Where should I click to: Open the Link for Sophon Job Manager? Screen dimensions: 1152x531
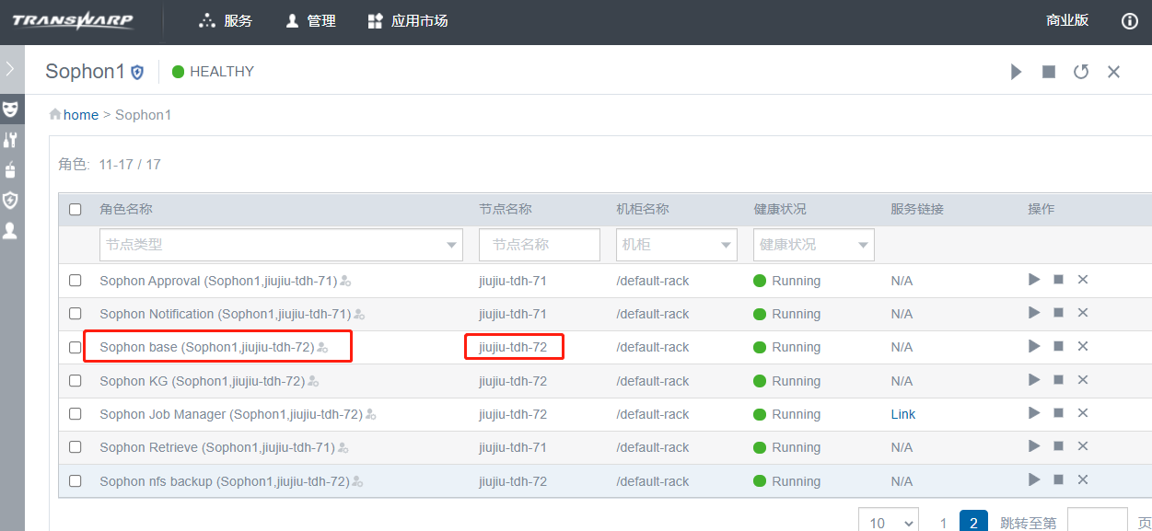902,414
